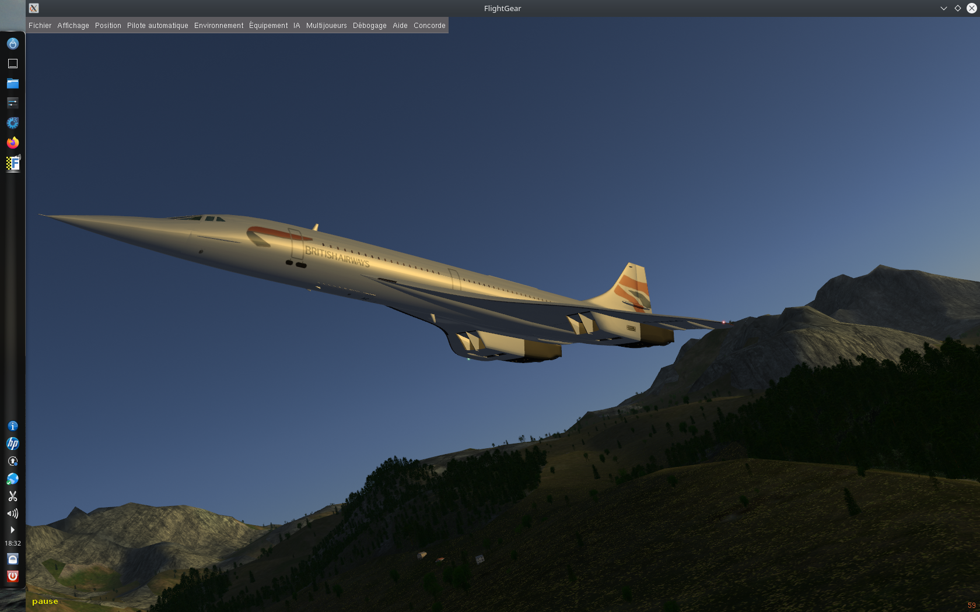
Task: Expand hidden tray icons arrow
Action: (13, 530)
